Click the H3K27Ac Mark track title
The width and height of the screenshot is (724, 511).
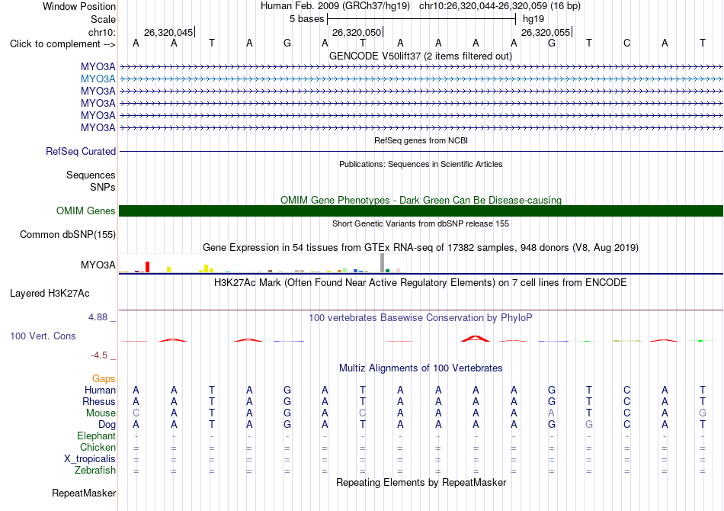click(x=421, y=283)
